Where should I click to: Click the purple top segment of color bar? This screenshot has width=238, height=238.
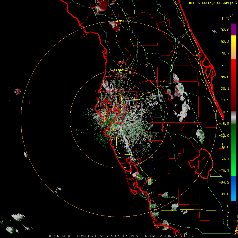234,29
